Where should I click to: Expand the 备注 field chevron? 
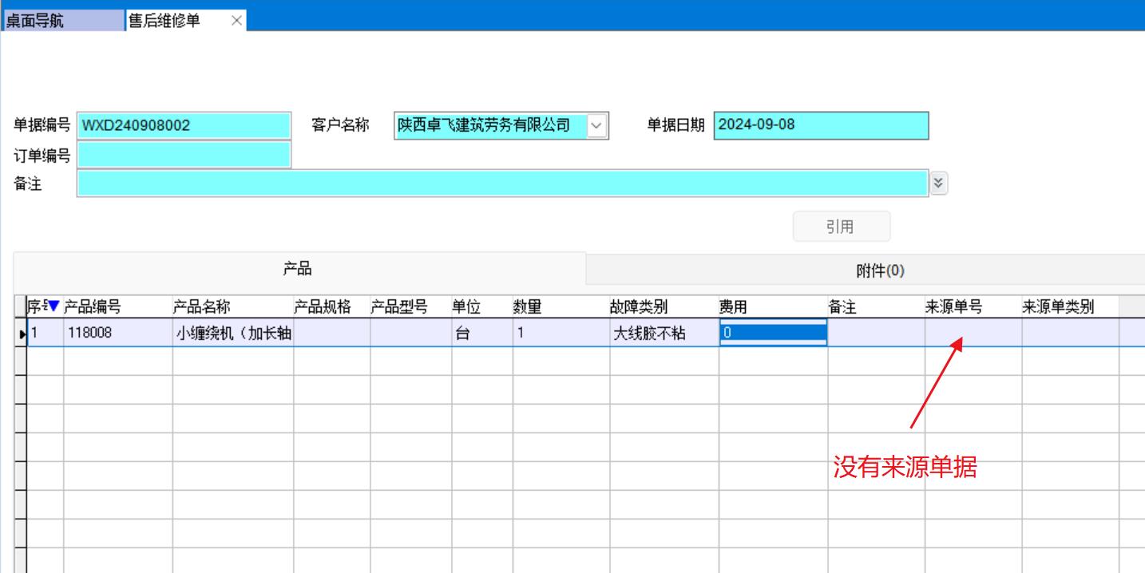pyautogui.click(x=938, y=184)
